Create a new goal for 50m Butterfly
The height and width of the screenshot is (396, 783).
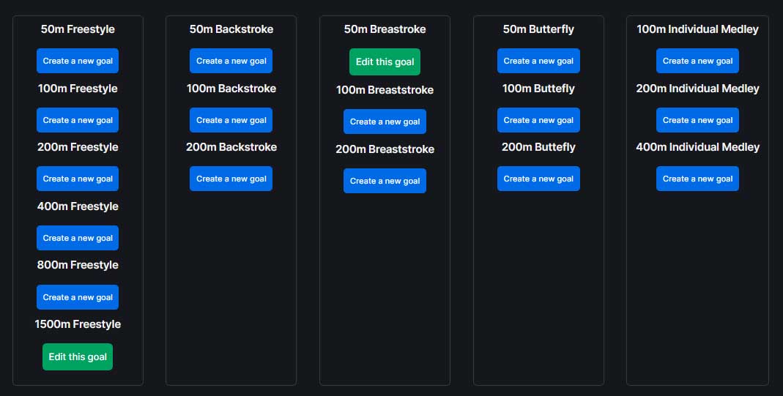538,61
